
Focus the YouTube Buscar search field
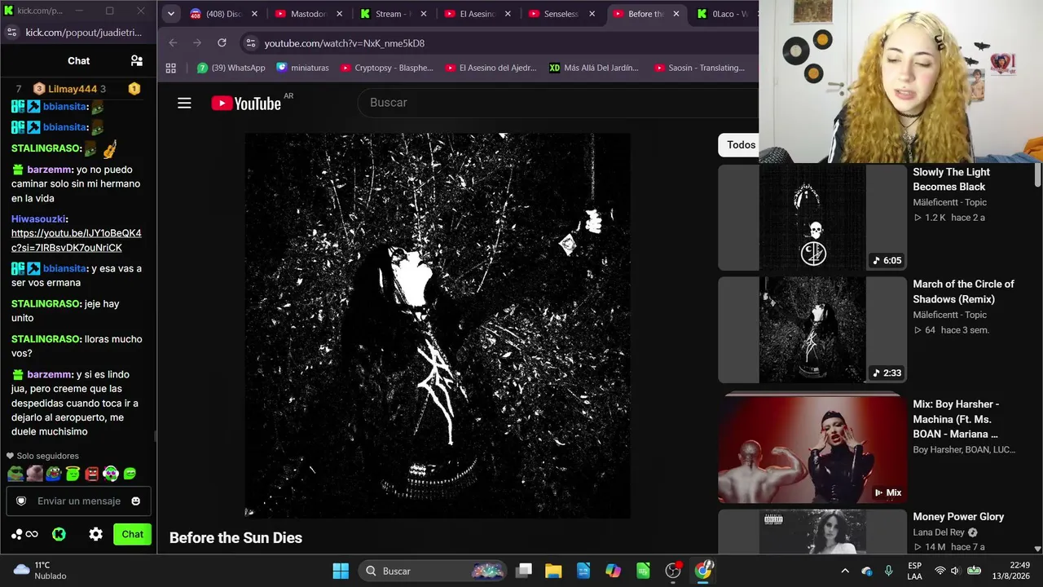coord(558,103)
